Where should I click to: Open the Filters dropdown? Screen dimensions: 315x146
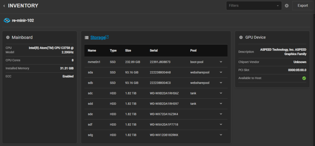click(254, 6)
